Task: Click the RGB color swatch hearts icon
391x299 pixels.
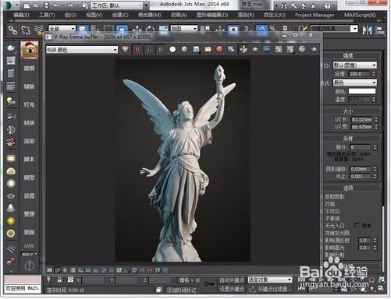Action: point(125,49)
